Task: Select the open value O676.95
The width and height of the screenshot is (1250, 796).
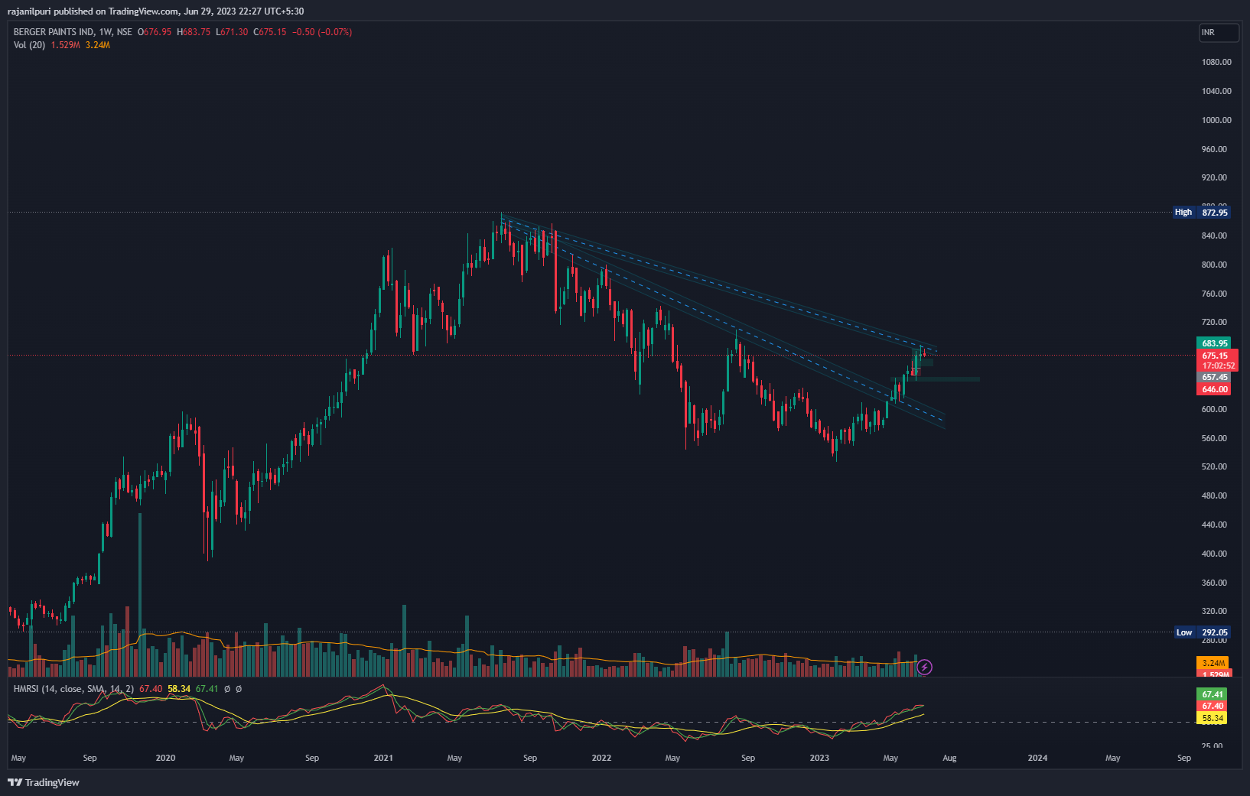Action: [x=155, y=32]
